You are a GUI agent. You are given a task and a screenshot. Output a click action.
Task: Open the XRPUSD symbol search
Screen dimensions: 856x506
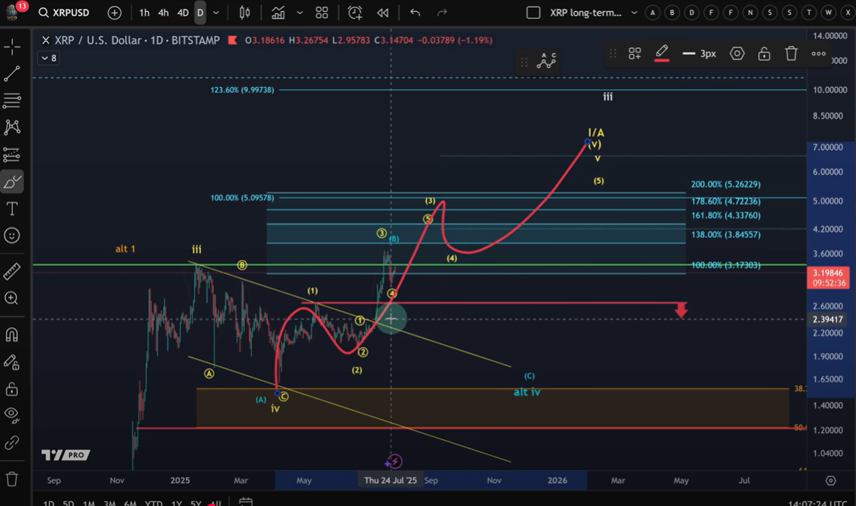63,13
